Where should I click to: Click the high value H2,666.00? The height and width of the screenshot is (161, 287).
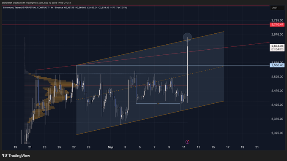click(x=81, y=8)
